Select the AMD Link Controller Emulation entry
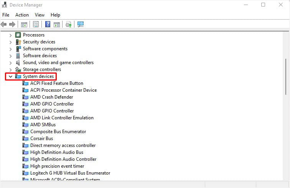 point(62,118)
